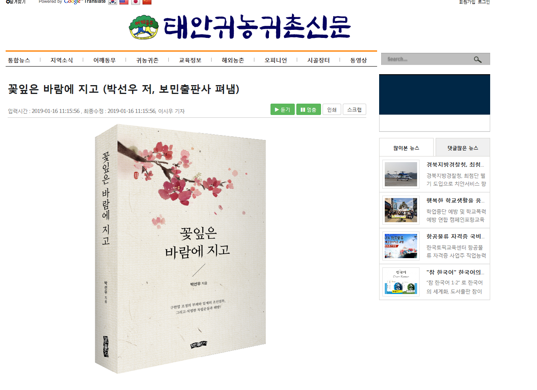Choose the Japanese flag language icon
Image resolution: width=537 pixels, height=390 pixels.
point(136,2)
